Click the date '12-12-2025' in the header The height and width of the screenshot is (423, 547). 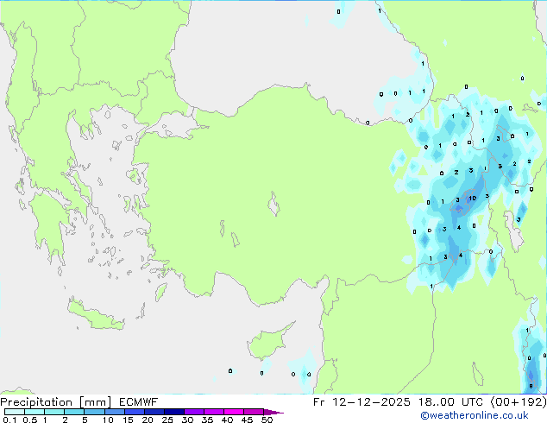tap(371, 402)
